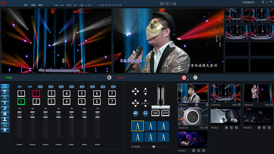Select the first transition effect tile
Screen dimensions: 274x154
[138, 126]
